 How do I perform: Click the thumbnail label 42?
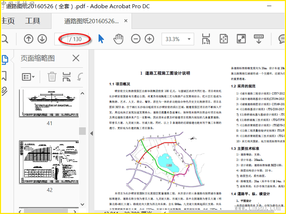(x=49, y=190)
